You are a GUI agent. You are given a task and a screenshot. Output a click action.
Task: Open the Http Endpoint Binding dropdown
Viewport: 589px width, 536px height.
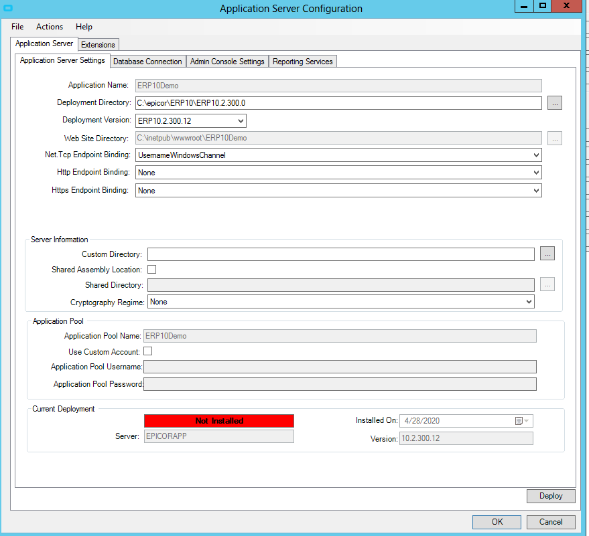point(535,172)
